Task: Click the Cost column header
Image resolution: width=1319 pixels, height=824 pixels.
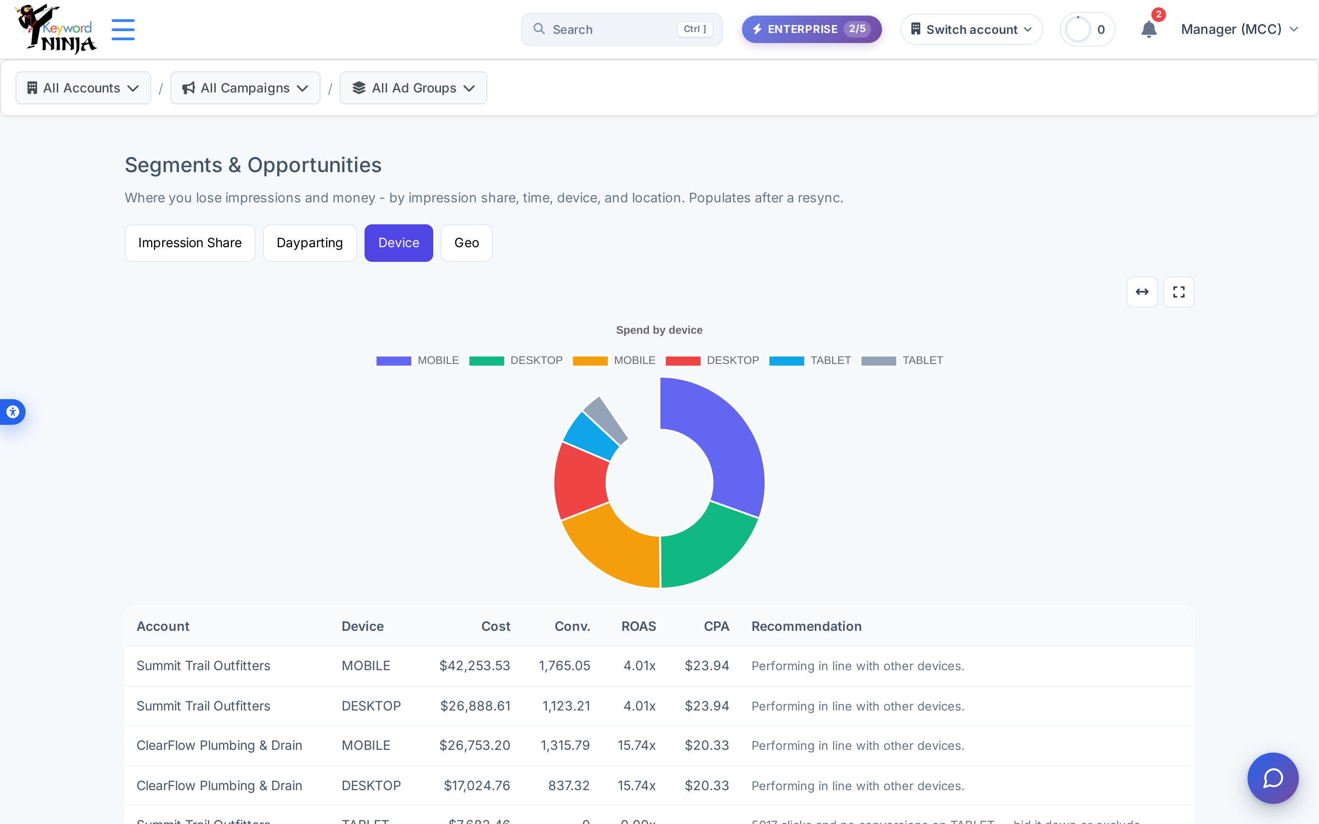Action: (x=496, y=626)
